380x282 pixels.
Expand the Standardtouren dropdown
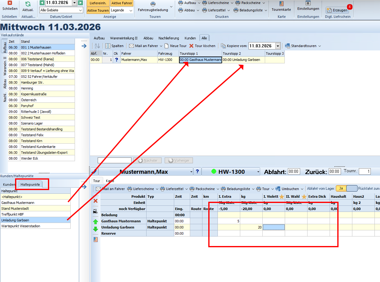click(303, 46)
